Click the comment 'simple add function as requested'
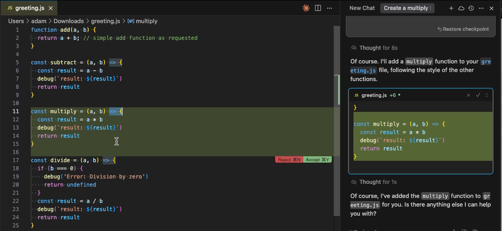Image resolution: width=502 pixels, height=231 pixels. [x=144, y=38]
